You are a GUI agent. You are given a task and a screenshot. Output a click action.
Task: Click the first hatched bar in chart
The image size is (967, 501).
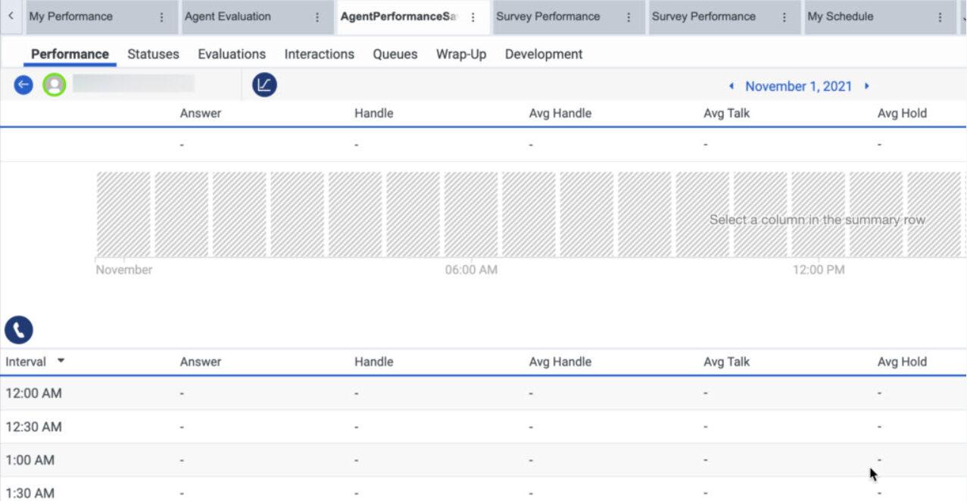(123, 214)
